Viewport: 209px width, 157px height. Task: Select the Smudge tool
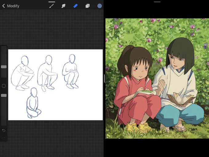63,6
